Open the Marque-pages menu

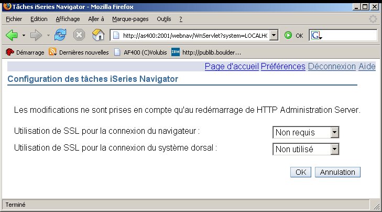(x=130, y=19)
